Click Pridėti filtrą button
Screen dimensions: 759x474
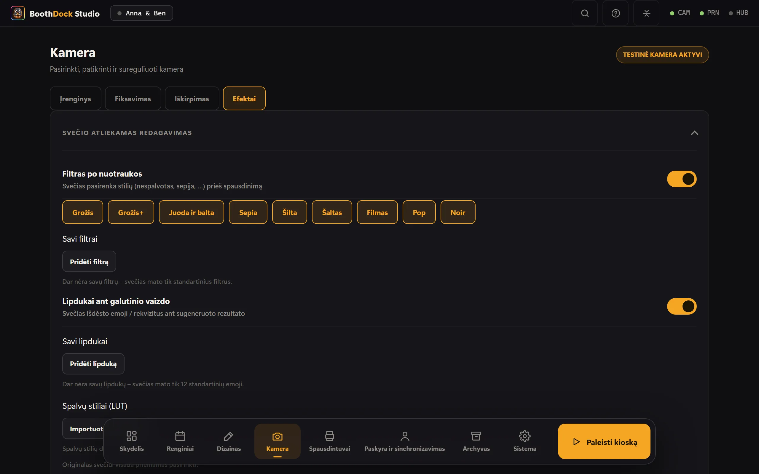pyautogui.click(x=89, y=262)
